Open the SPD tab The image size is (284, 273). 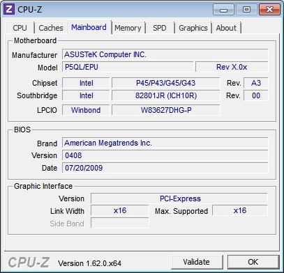click(160, 28)
